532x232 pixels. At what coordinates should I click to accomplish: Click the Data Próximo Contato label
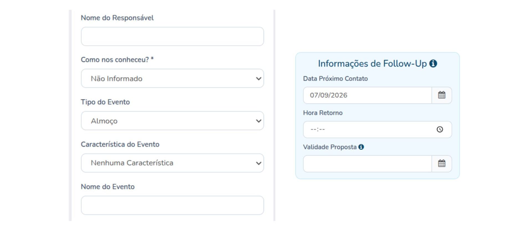[x=335, y=79]
